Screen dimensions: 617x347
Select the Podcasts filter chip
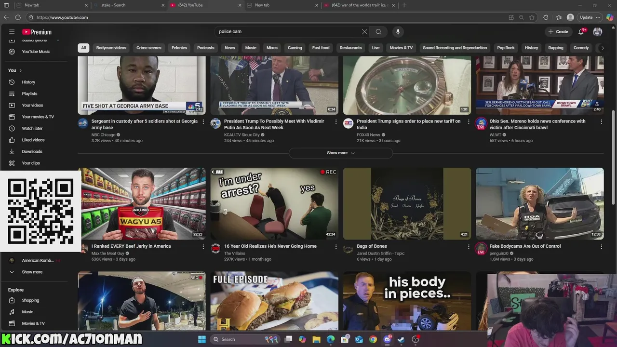(206, 48)
